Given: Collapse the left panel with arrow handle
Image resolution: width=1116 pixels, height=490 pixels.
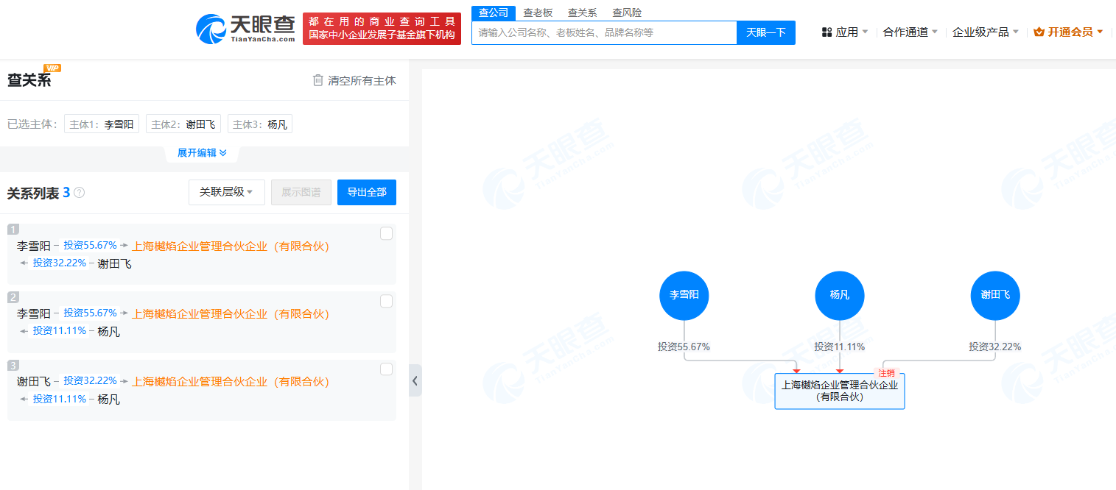Looking at the screenshot, I should pyautogui.click(x=415, y=380).
